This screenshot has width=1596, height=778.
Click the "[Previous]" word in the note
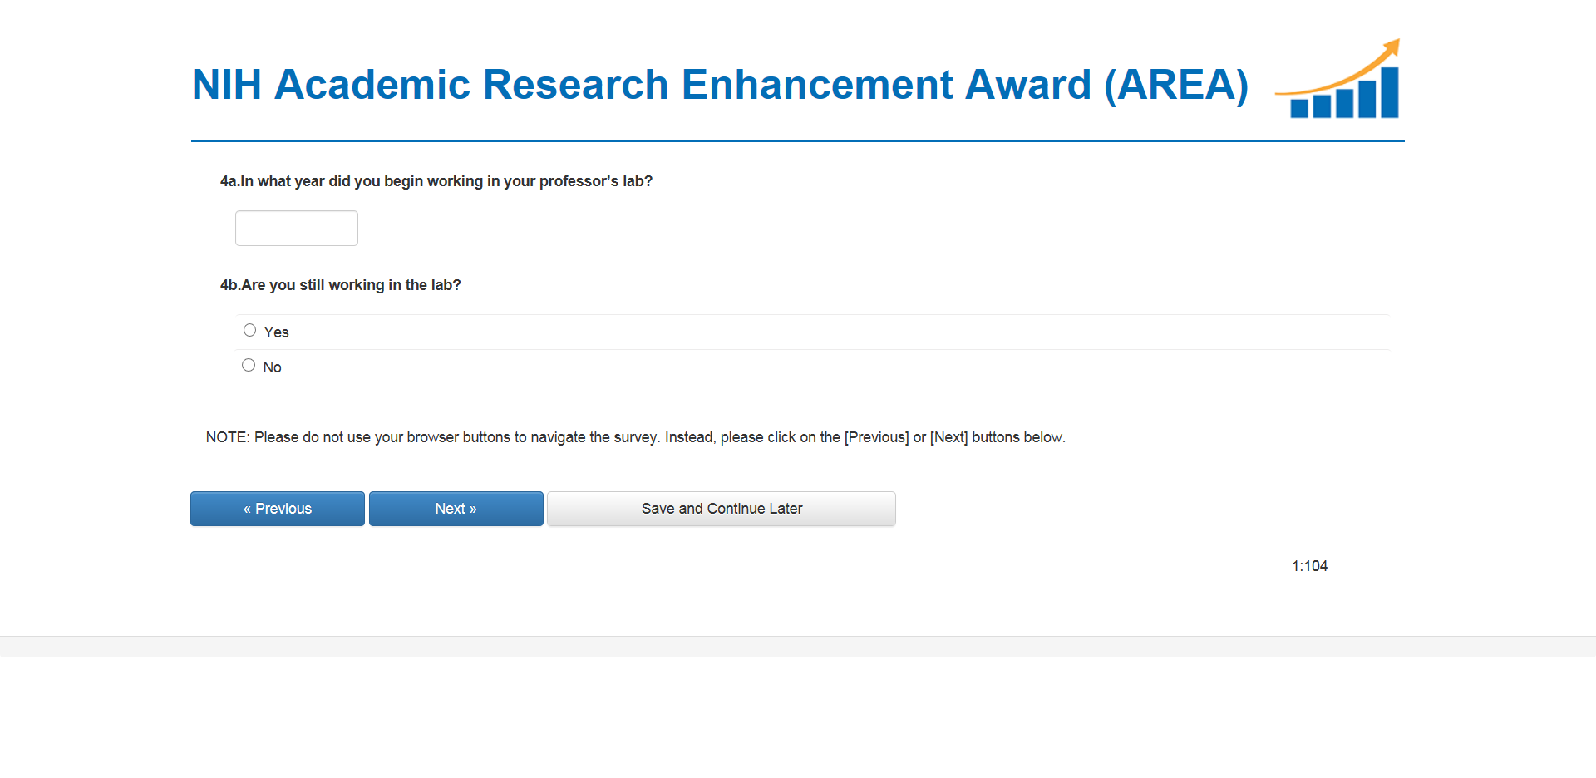click(876, 437)
